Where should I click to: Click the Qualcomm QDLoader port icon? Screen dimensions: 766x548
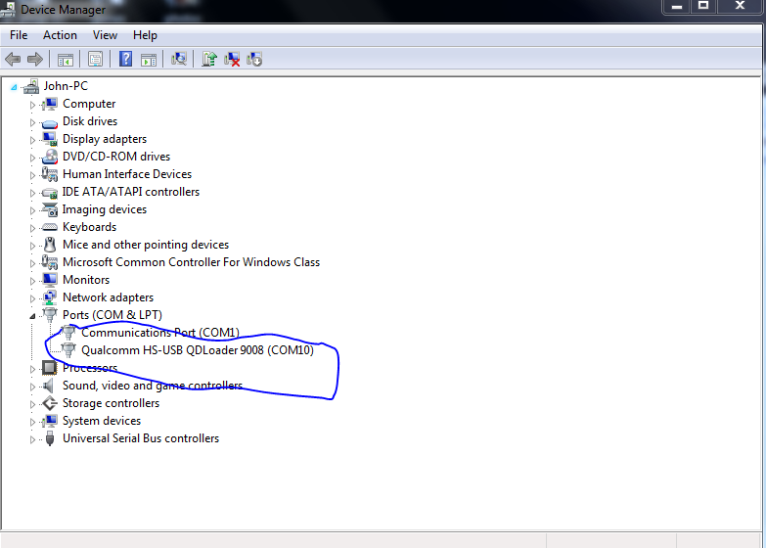[68, 350]
